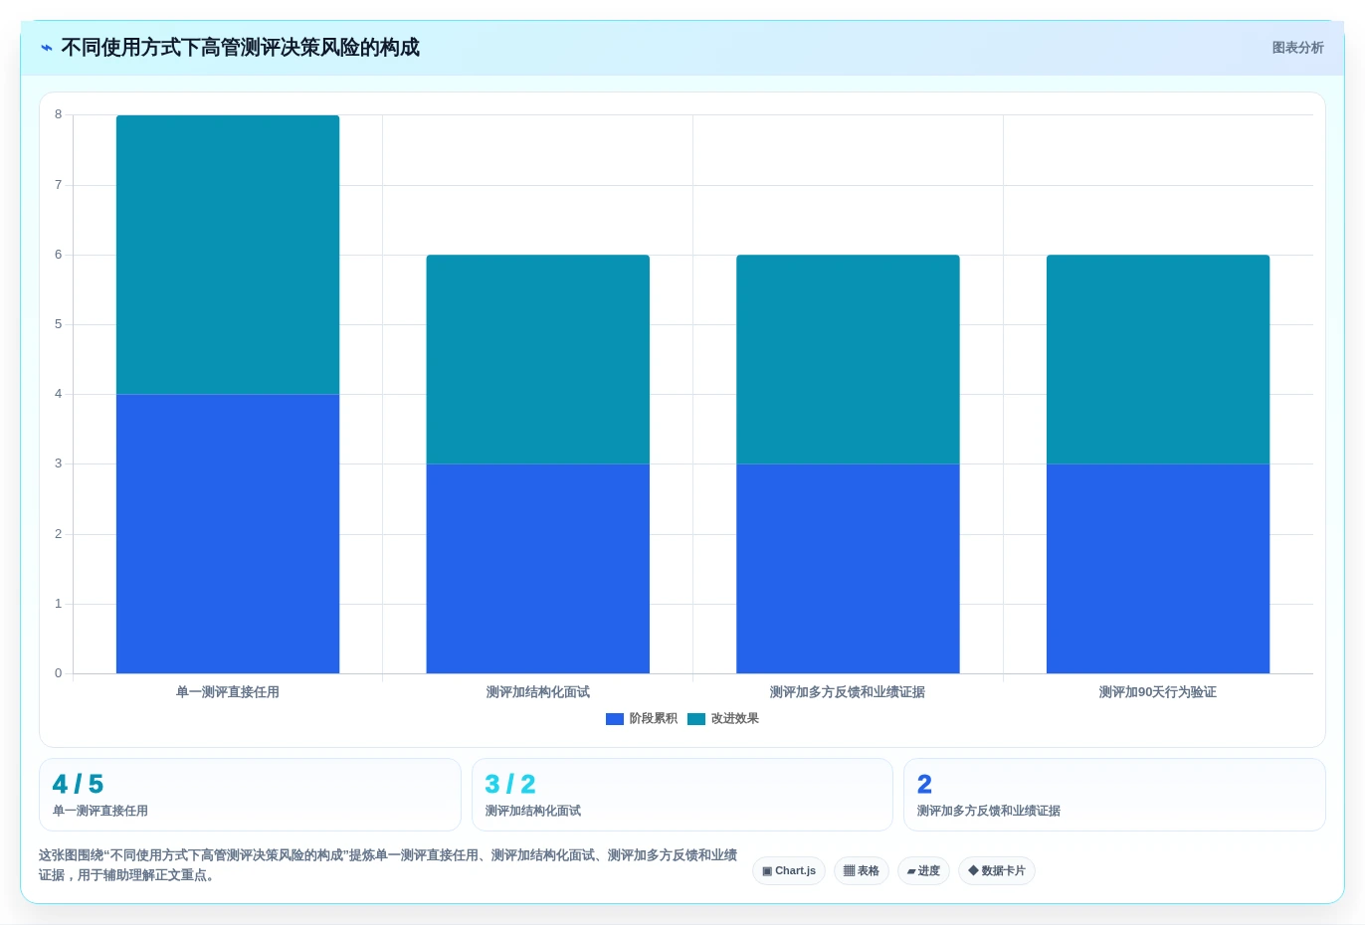The image size is (1365, 925).
Task: Click the blue 阶段累积 bar for 测评加结构化面试
Action: click(x=538, y=569)
